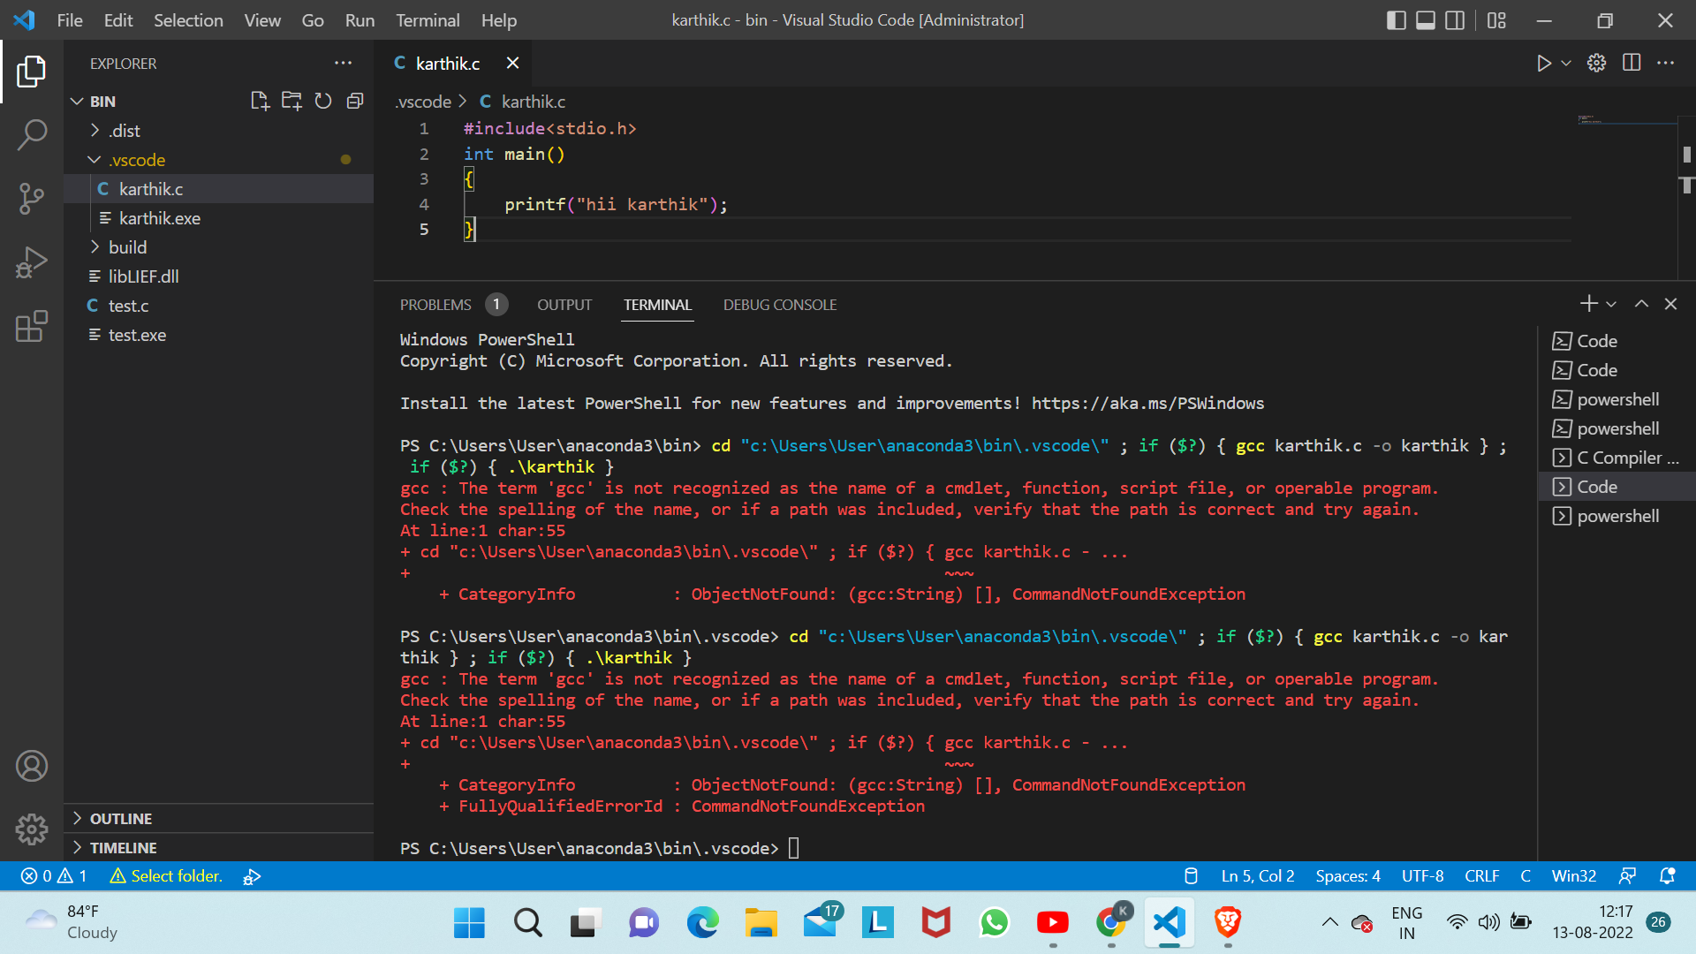Switch to the DEBUG CONSOLE tab
Image resolution: width=1696 pixels, height=954 pixels.
click(780, 304)
